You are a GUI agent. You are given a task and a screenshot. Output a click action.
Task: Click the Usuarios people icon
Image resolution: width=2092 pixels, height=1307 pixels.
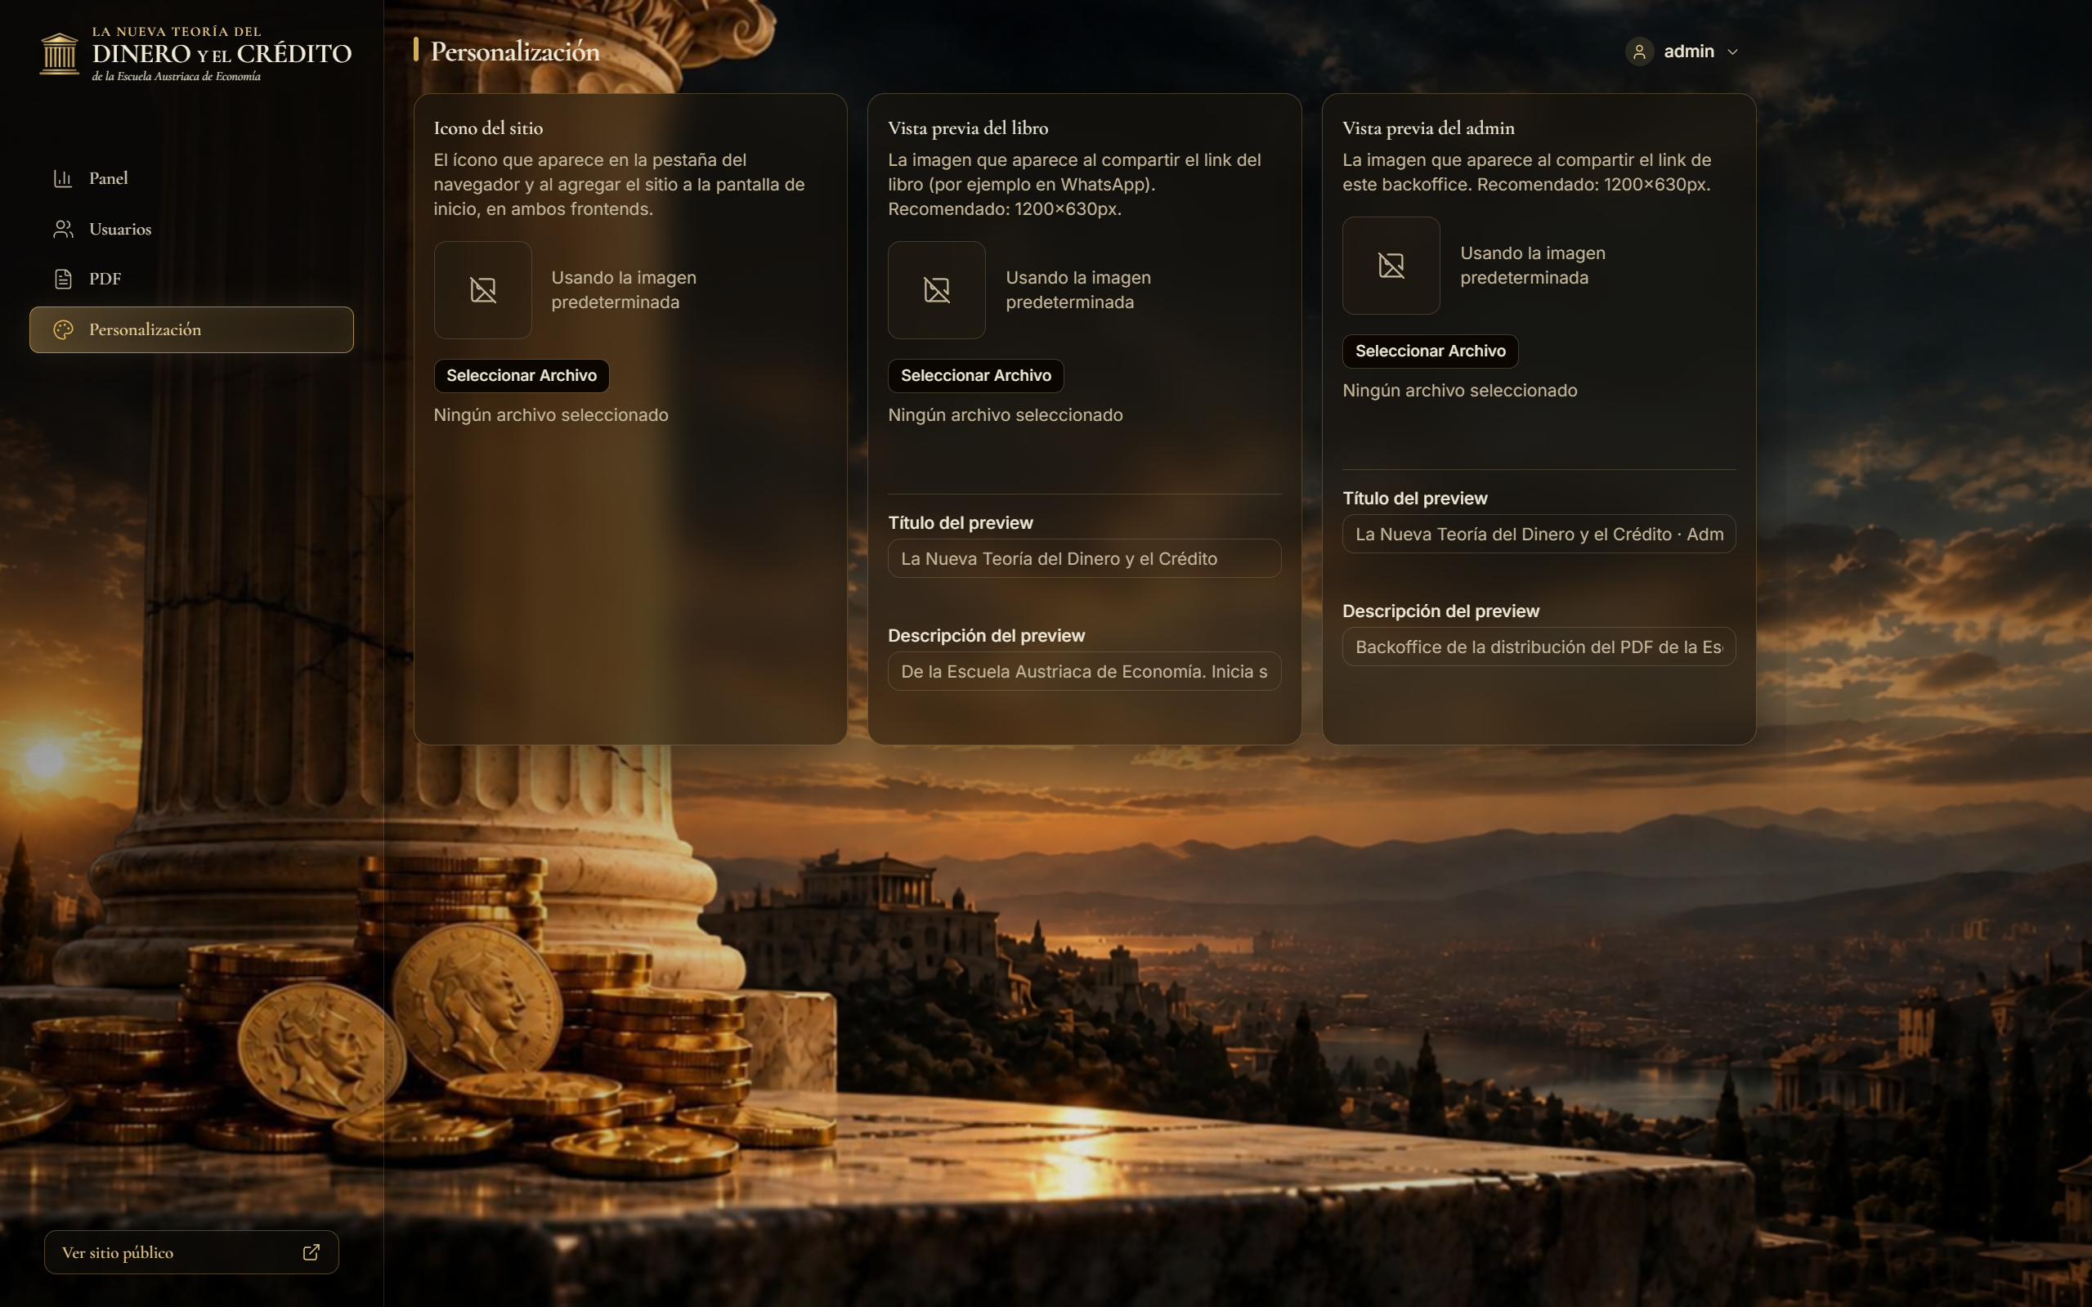pos(62,229)
